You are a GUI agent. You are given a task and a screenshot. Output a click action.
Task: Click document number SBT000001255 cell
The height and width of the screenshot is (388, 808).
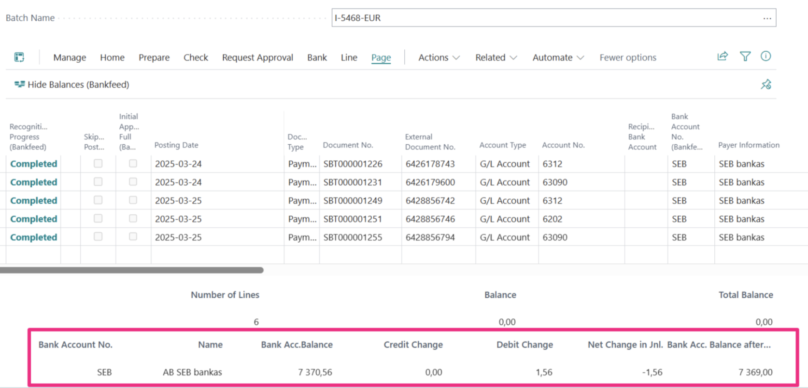pos(353,237)
